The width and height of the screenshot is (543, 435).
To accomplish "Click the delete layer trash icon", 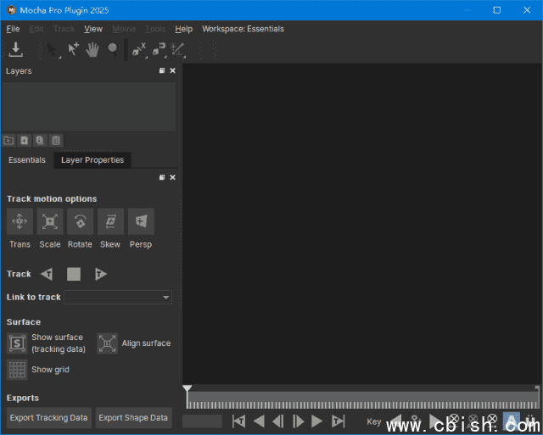I will (x=56, y=141).
